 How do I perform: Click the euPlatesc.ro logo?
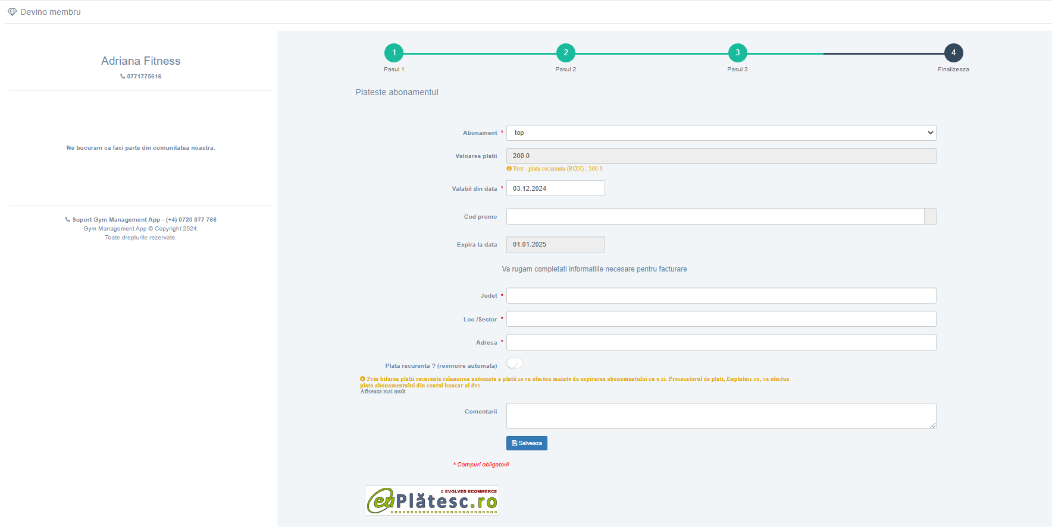[x=432, y=500]
